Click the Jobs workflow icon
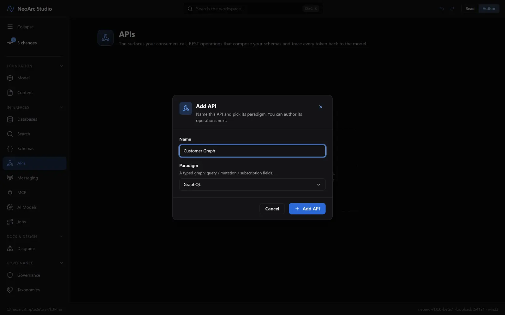This screenshot has width=505, height=315. click(x=10, y=222)
